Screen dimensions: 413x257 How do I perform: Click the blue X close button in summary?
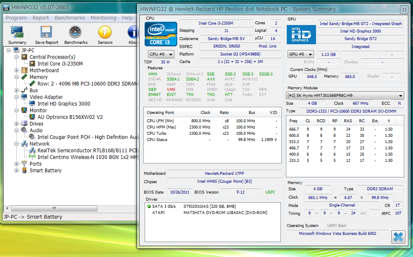pos(398,237)
